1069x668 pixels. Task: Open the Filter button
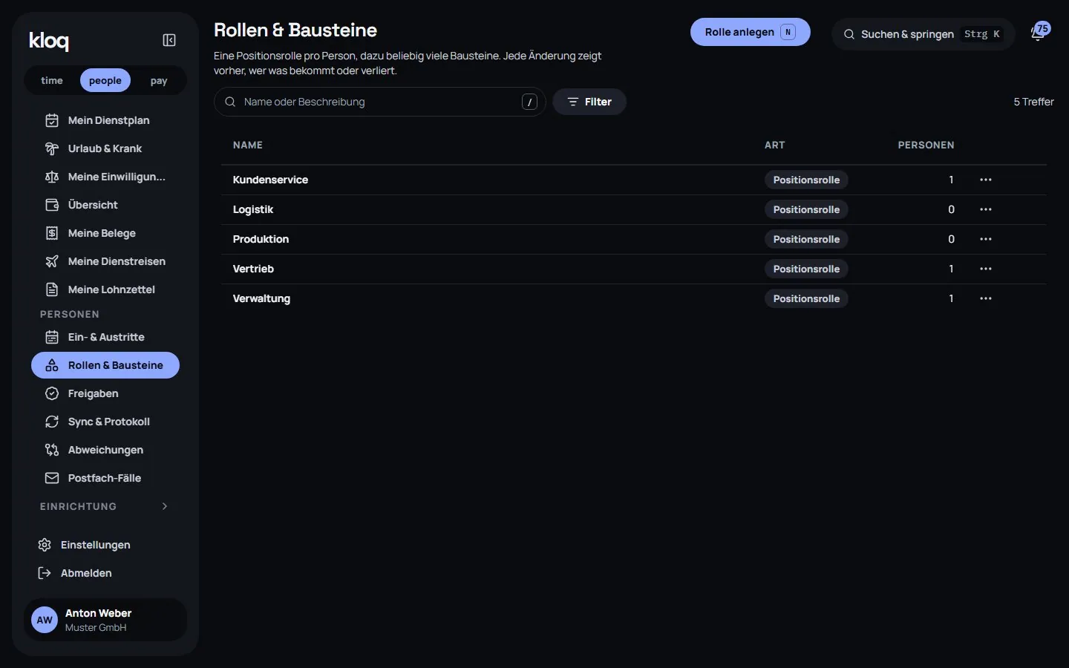tap(589, 102)
